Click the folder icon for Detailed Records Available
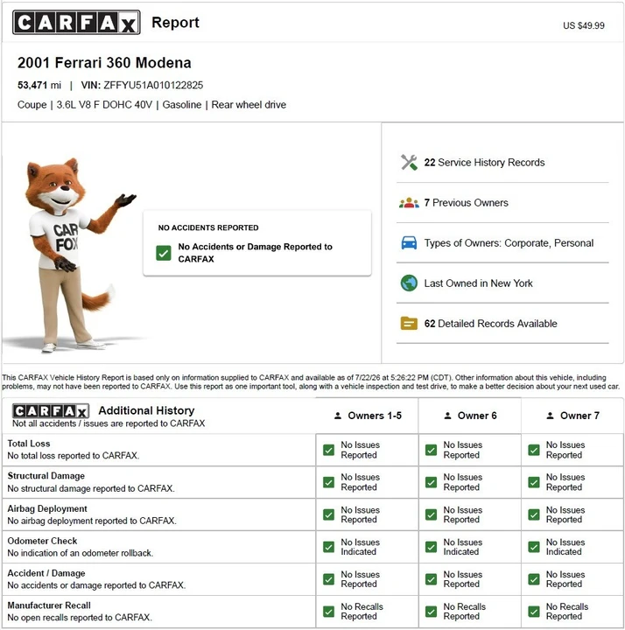 409,324
